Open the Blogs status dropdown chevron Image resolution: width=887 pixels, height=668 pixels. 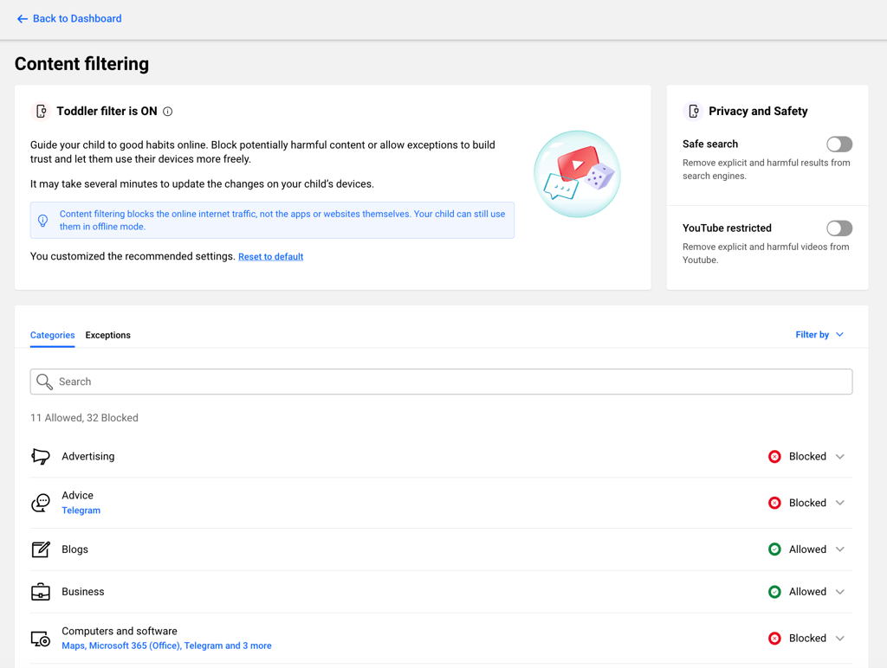pos(840,549)
